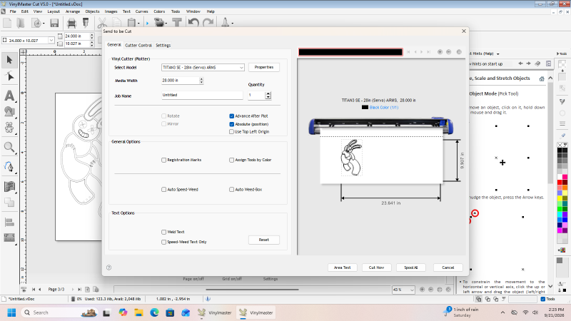Click the large T text toolbar icon
This screenshot has width=571, height=321.
177,23
